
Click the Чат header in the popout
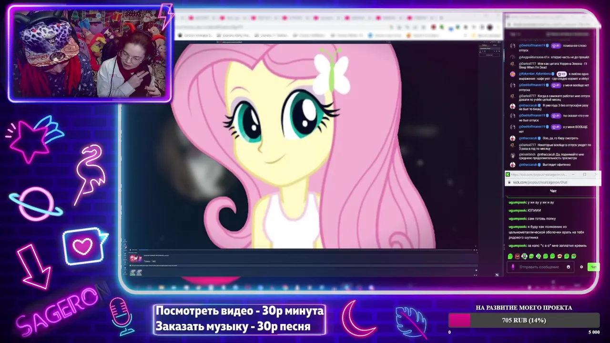click(553, 191)
